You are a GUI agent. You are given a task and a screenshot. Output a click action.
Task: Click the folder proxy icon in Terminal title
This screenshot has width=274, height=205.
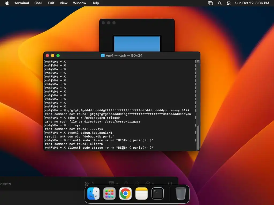click(x=103, y=56)
